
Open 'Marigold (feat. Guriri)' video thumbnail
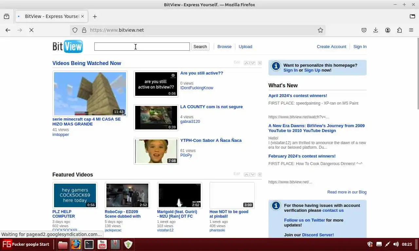coord(180,195)
